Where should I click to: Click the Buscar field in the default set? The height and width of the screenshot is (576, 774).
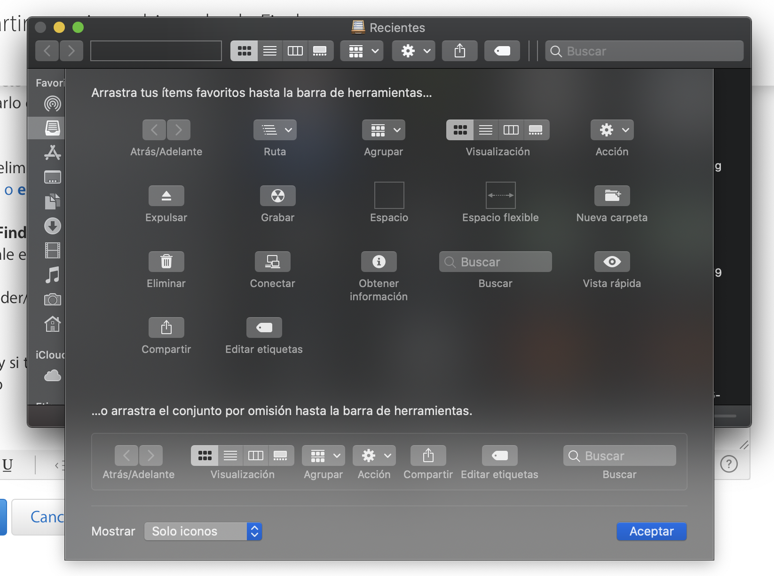620,456
